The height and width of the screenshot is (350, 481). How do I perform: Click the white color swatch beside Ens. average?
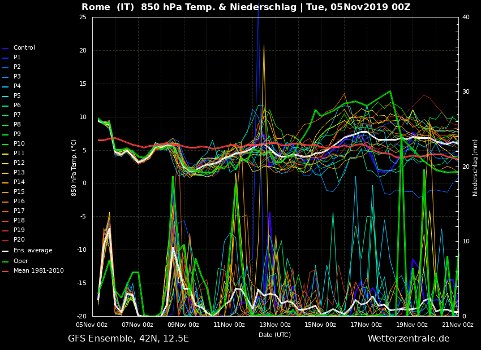click(x=5, y=251)
